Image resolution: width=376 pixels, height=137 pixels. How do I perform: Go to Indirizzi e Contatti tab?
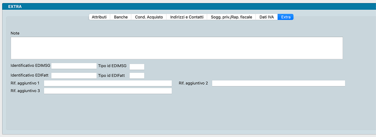187,17
